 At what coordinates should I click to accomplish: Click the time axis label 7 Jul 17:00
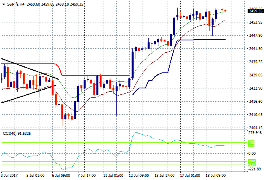click(86, 176)
